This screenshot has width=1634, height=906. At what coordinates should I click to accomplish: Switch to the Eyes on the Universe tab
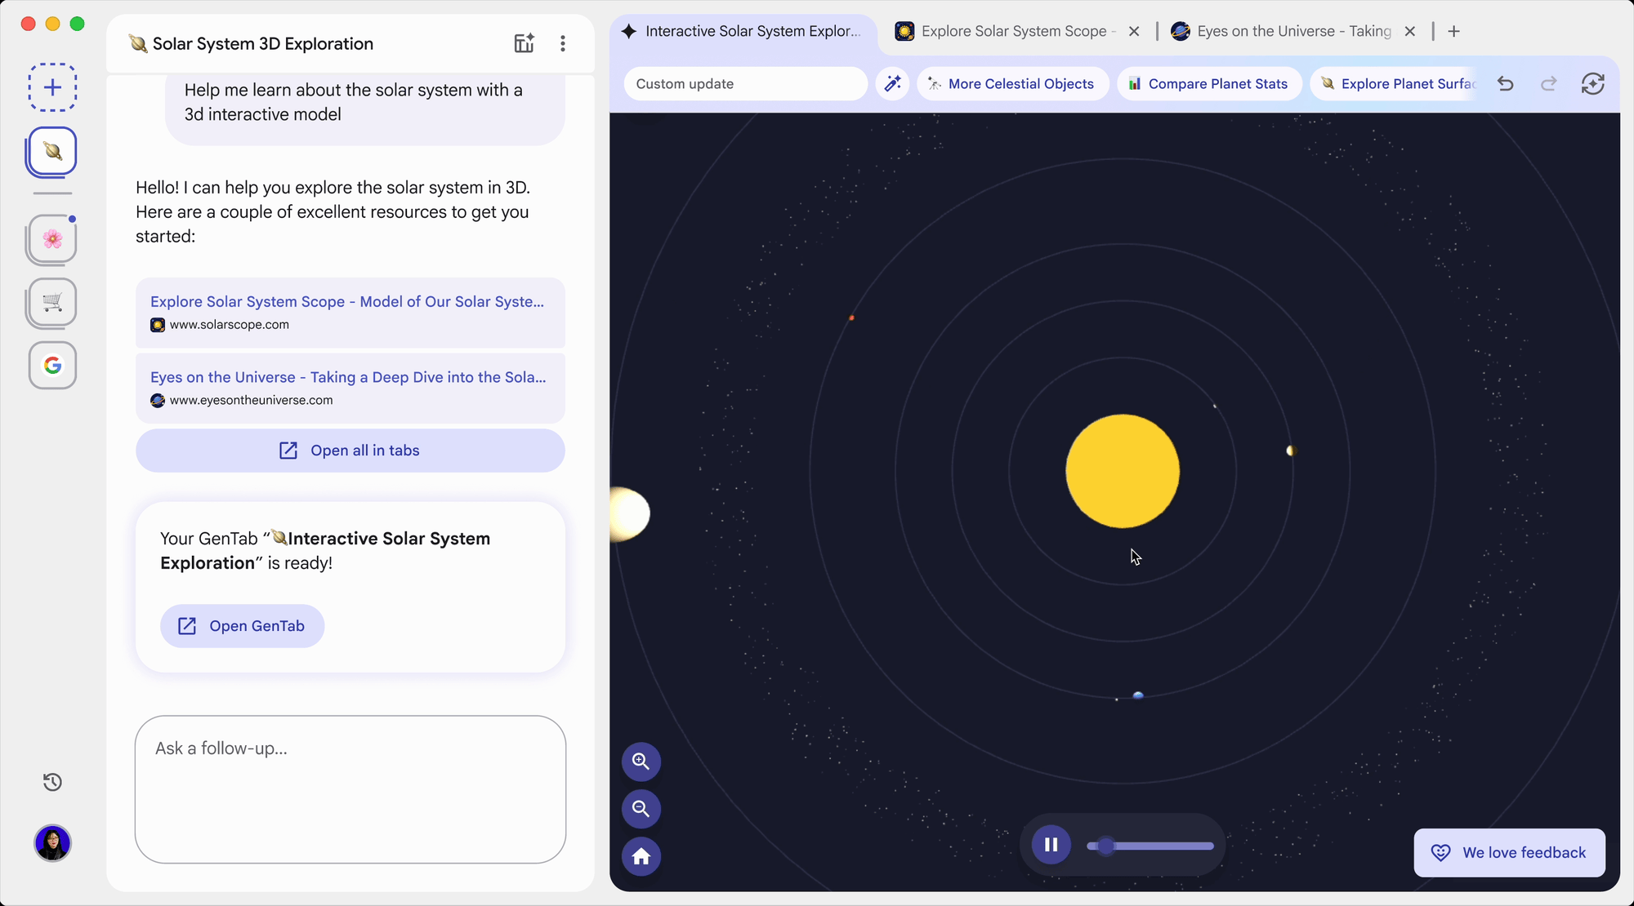click(x=1291, y=31)
